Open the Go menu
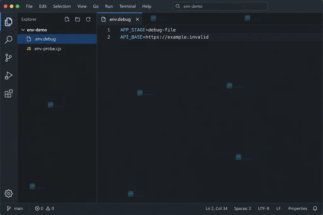323x215 pixels. 96,6
